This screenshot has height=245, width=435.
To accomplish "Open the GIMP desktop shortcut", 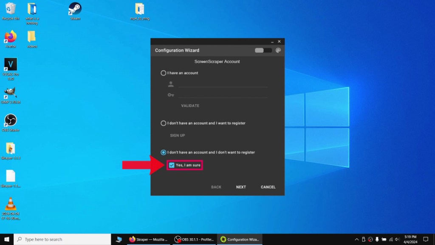I will tap(11, 94).
